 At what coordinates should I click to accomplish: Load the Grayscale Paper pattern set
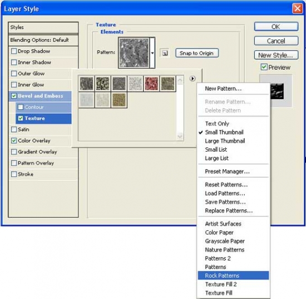click(234, 241)
